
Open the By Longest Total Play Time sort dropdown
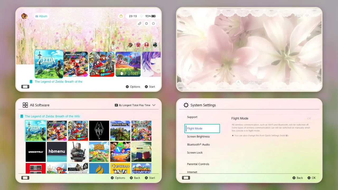pyautogui.click(x=135, y=105)
